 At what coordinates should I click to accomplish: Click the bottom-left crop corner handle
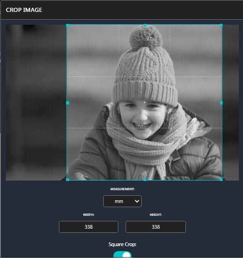click(68, 180)
